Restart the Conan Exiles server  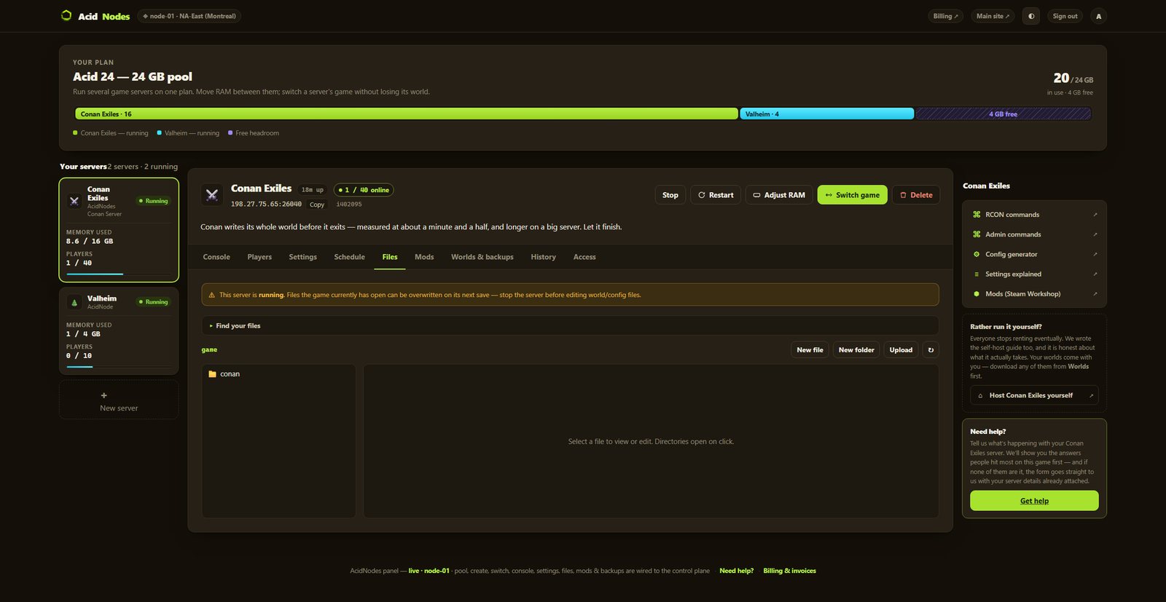[716, 195]
